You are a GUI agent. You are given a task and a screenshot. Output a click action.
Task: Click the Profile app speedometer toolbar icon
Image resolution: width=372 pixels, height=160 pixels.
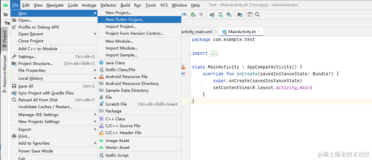[184, 14]
